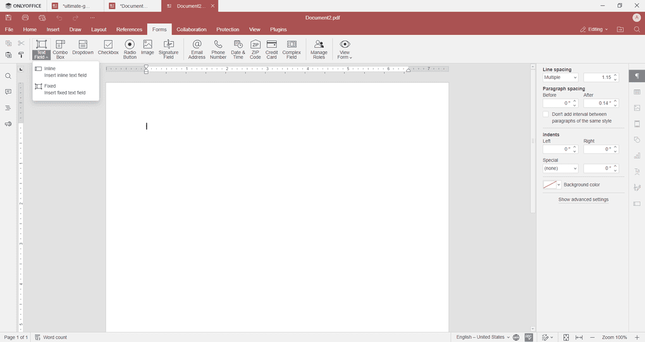Viewport: 645px width, 342px height.
Task: Insert a Complex Field
Action: pyautogui.click(x=292, y=49)
